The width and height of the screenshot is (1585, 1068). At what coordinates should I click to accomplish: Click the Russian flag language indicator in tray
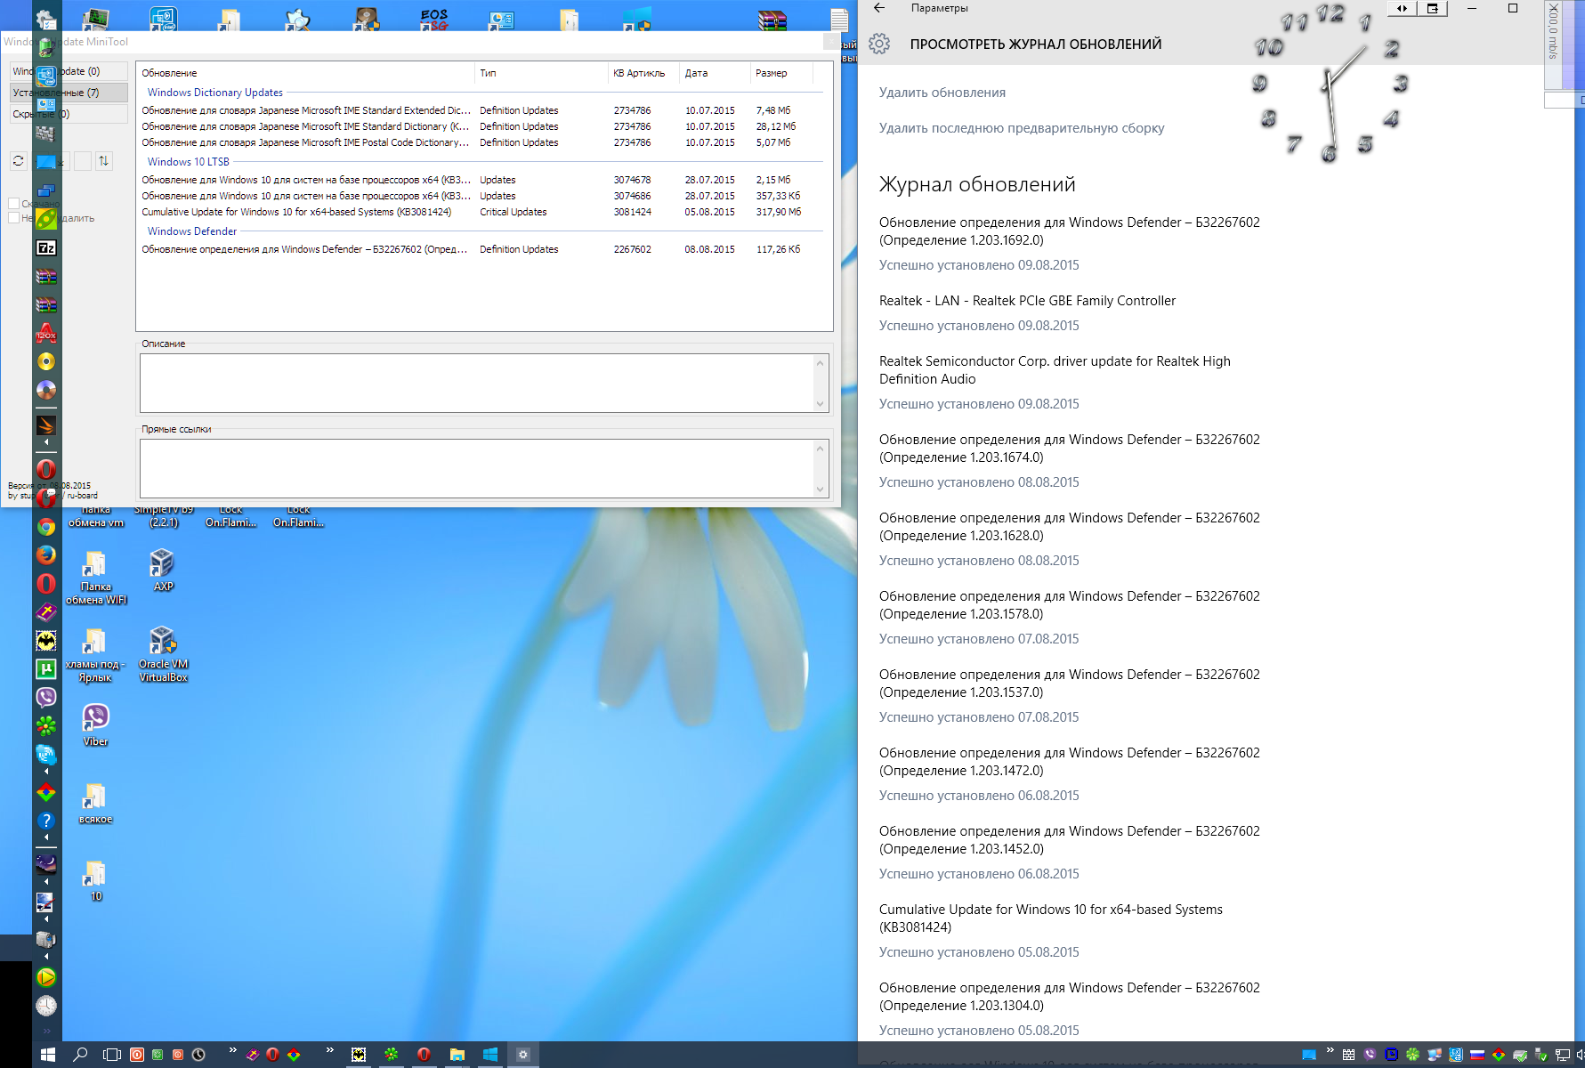(x=1477, y=1056)
